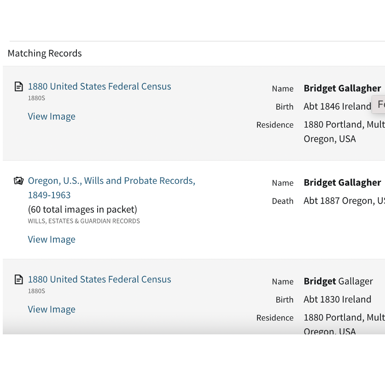Click the document icon beside the 1846-birth census record
385x385 pixels.
tap(19, 87)
